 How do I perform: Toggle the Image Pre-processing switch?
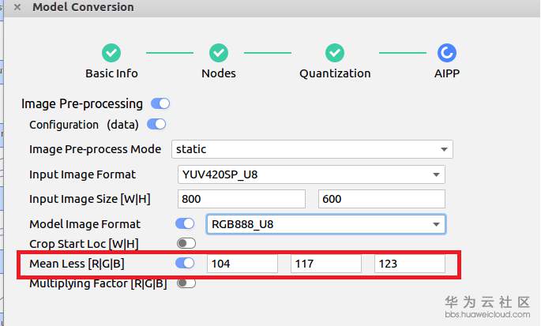pyautogui.click(x=160, y=103)
